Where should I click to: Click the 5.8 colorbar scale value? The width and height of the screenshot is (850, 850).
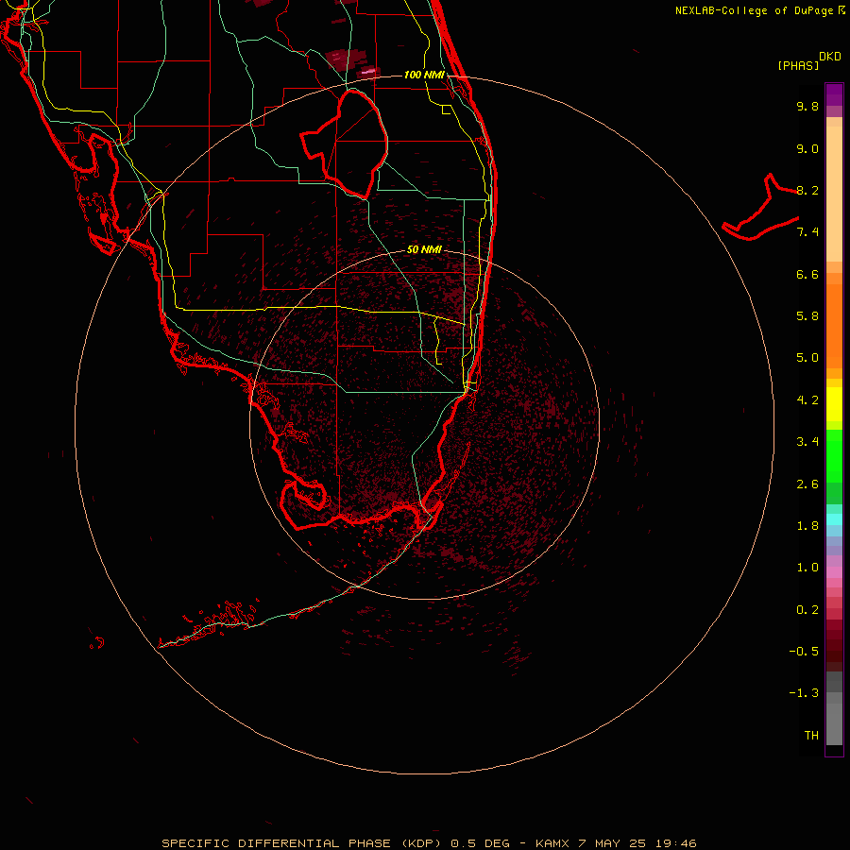tap(807, 316)
